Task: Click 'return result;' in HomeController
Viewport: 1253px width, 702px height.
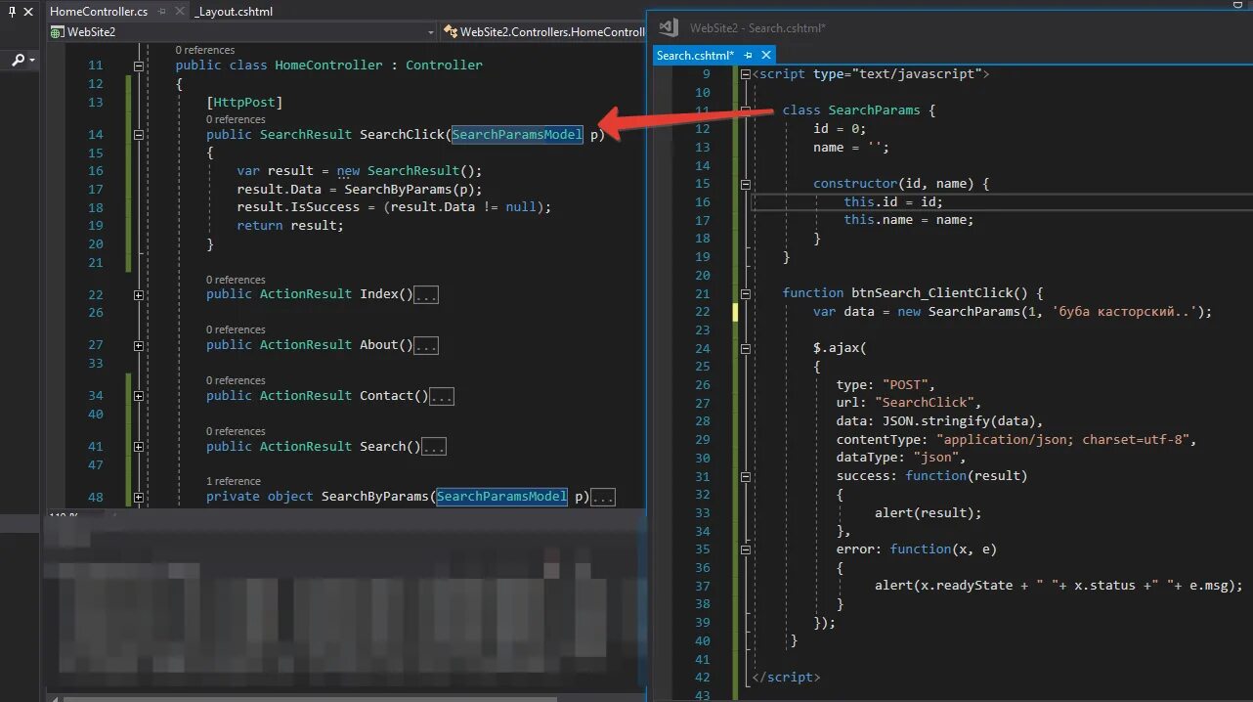Action: (290, 225)
